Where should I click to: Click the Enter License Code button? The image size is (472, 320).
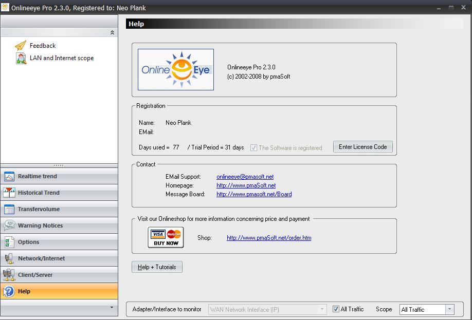click(362, 147)
